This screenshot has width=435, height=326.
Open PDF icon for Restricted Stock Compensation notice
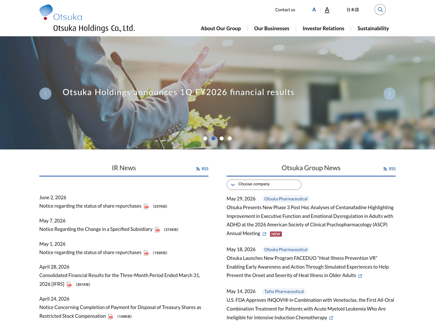[111, 317]
